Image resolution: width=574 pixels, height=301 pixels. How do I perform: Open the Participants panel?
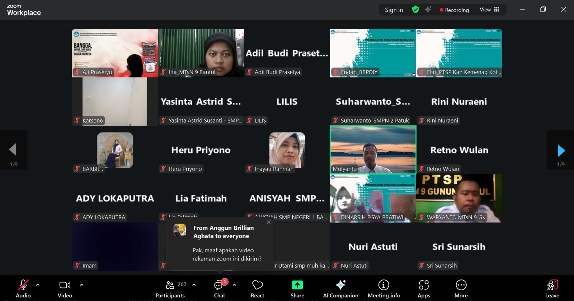[170, 288]
